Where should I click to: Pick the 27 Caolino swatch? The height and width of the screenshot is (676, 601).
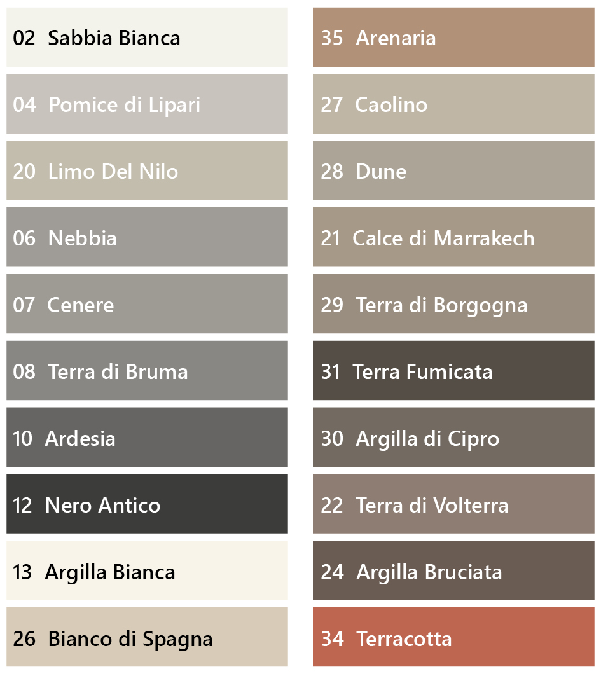[453, 104]
